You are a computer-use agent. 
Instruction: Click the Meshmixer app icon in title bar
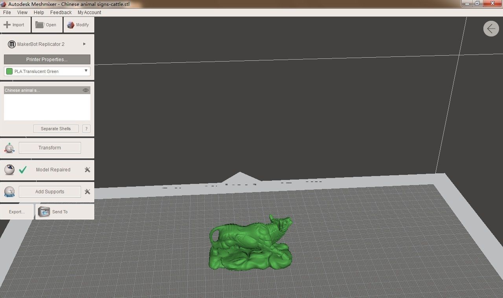4,4
